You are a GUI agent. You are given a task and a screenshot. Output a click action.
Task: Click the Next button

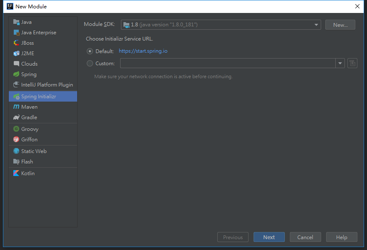click(269, 237)
